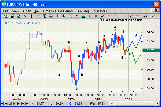The image size is (161, 107).
Task: Click the right arrow toolbar button
Action: (x=115, y=16)
